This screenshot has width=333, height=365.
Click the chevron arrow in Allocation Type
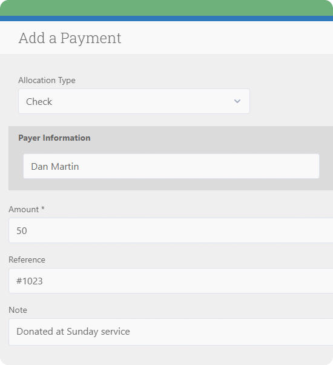click(237, 101)
